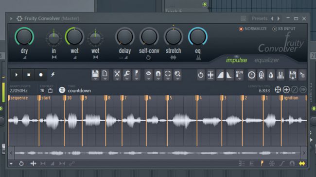The width and height of the screenshot is (316, 177).
Task: Click the scissors edit tool icon
Action: [117, 75]
